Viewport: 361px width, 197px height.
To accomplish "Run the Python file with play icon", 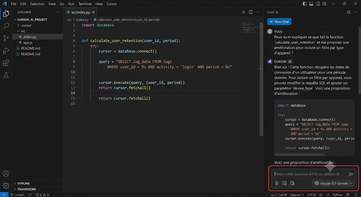I will coord(244,12).
